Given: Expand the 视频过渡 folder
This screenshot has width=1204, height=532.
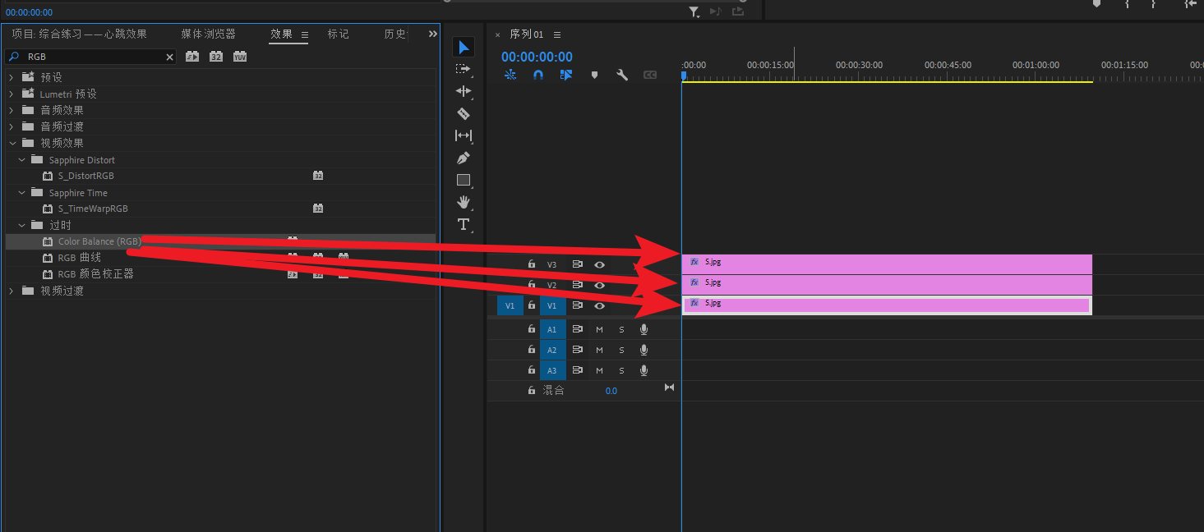Looking at the screenshot, I should pyautogui.click(x=12, y=291).
